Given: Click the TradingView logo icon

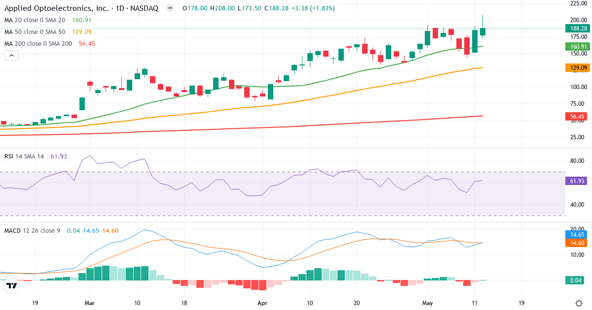Looking at the screenshot, I should 12,285.
